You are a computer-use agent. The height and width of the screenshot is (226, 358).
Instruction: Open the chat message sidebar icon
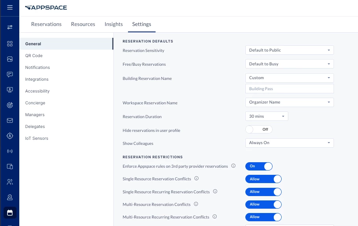point(10,74)
